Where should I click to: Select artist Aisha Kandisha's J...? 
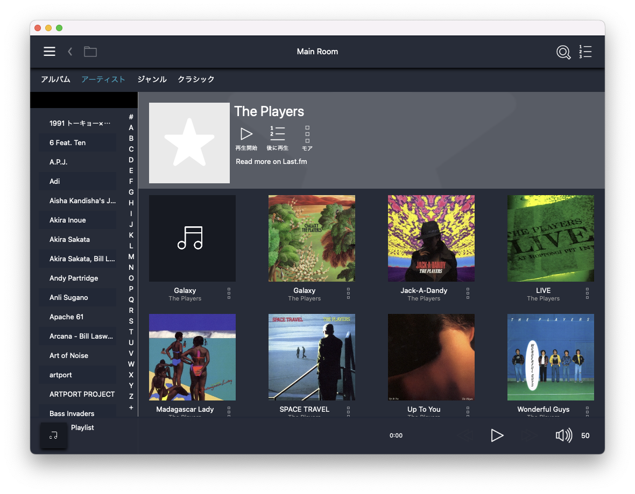tap(77, 201)
